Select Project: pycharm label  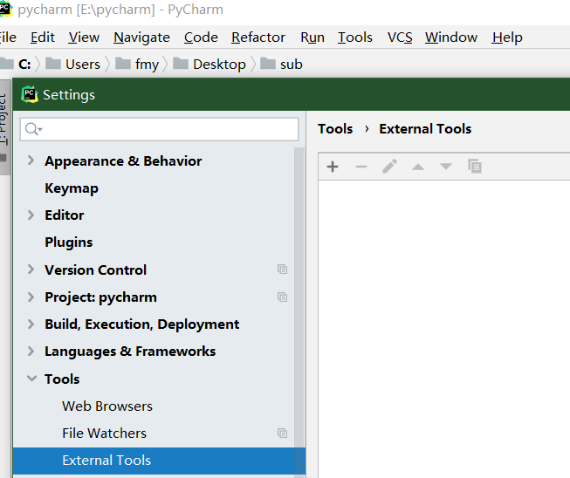point(100,297)
